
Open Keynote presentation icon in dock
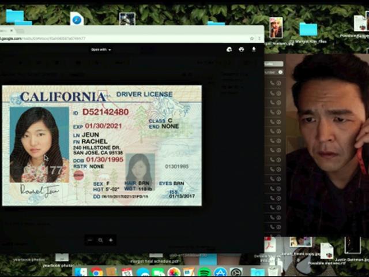point(189,272)
